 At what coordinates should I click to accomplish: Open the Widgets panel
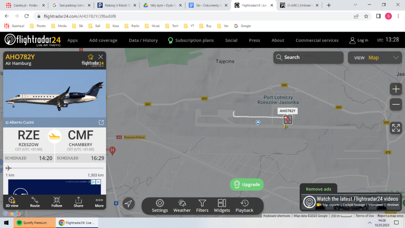222,205
